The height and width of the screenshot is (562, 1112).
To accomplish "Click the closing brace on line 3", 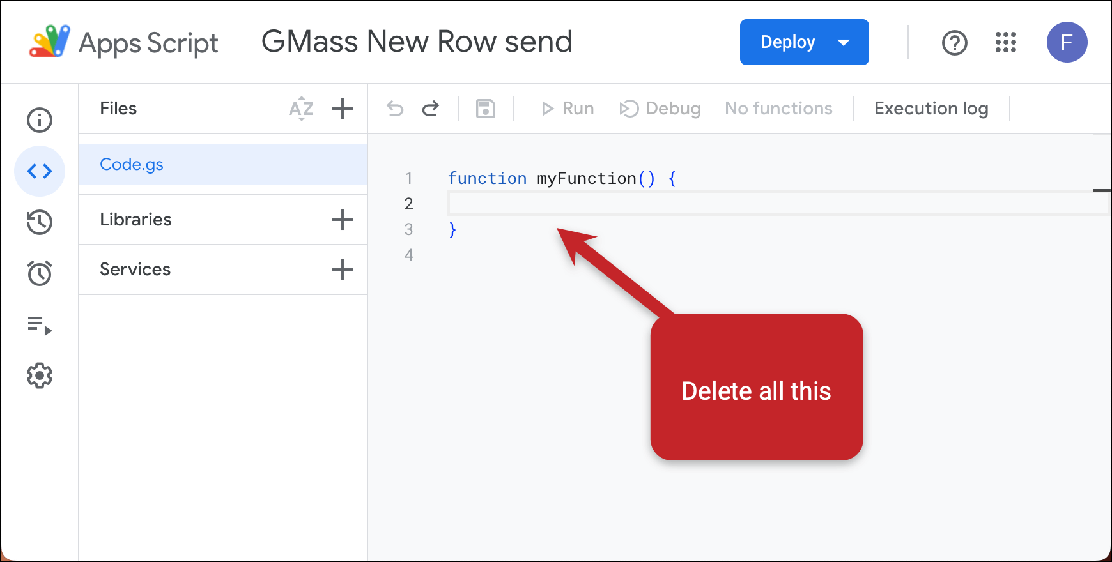I will (452, 229).
